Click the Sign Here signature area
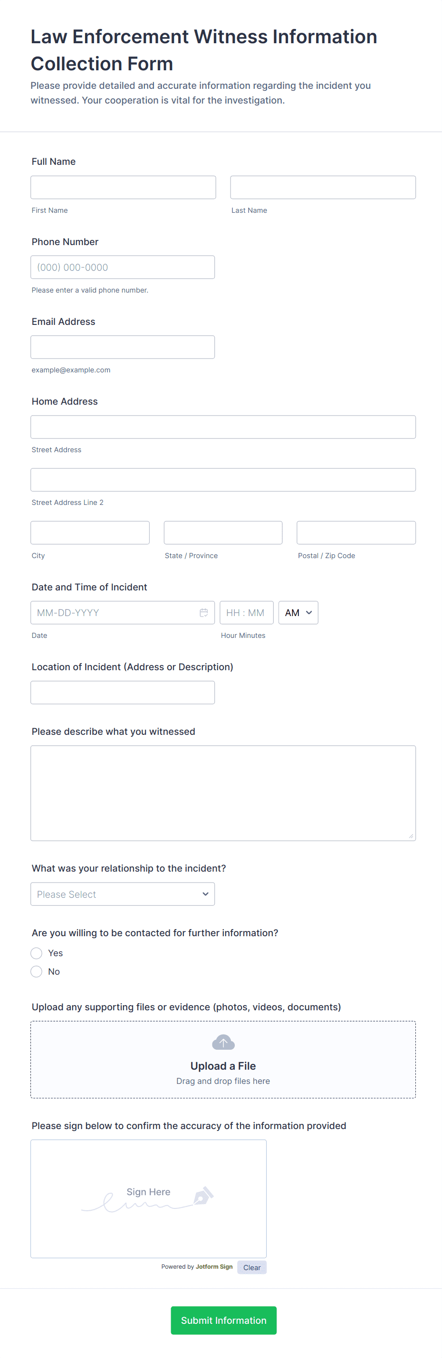The image size is (442, 1358). [148, 1213]
